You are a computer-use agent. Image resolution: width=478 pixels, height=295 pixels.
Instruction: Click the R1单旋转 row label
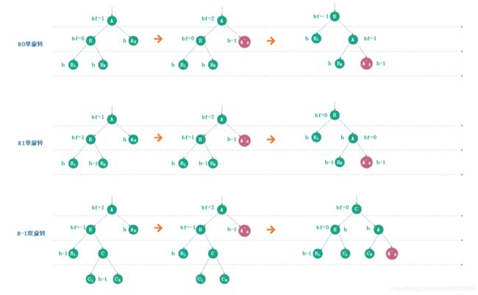[x=30, y=143]
